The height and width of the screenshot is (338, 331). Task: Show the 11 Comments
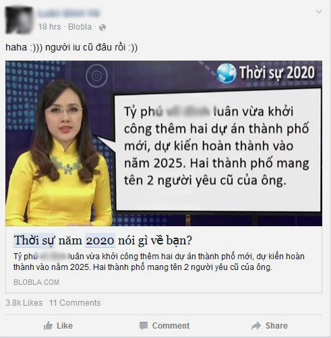(75, 303)
